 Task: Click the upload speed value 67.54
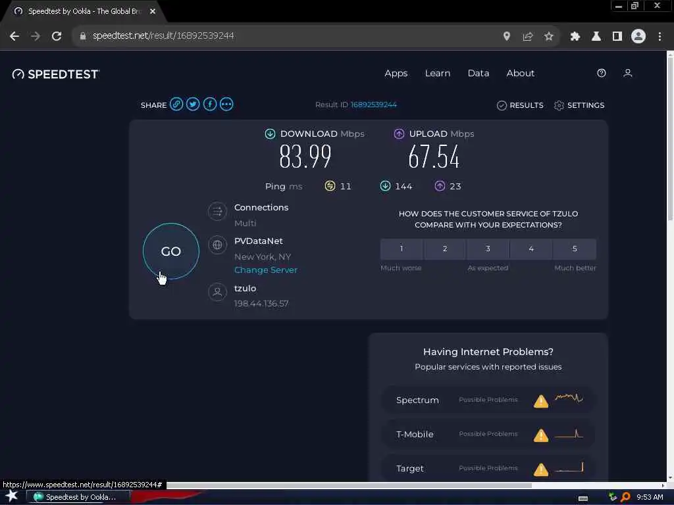(434, 156)
